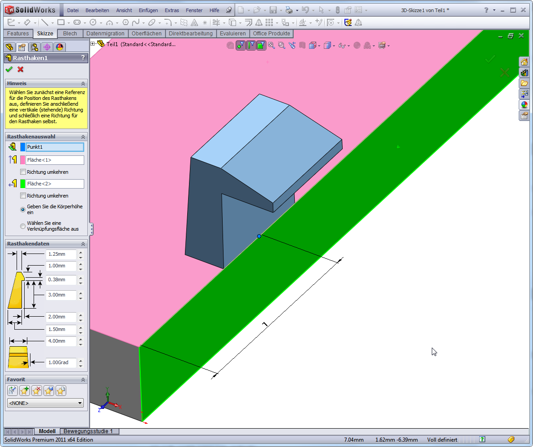Collapse the Hinweis section
The width and height of the screenshot is (533, 447).
[83, 84]
